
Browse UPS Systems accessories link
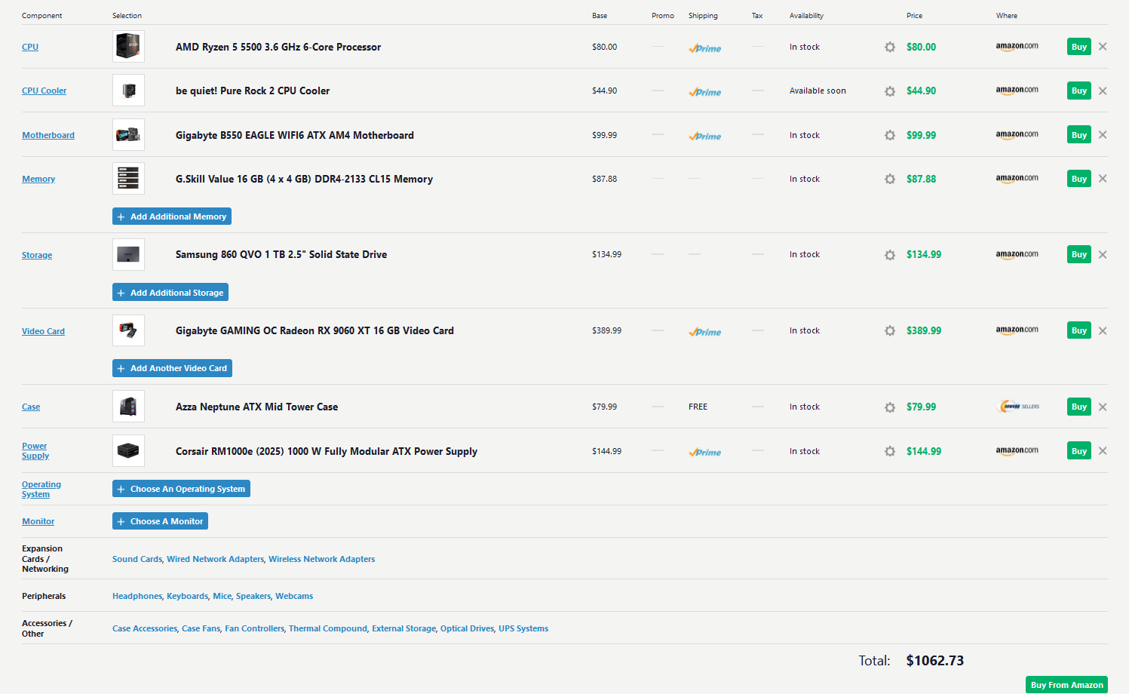[523, 628]
